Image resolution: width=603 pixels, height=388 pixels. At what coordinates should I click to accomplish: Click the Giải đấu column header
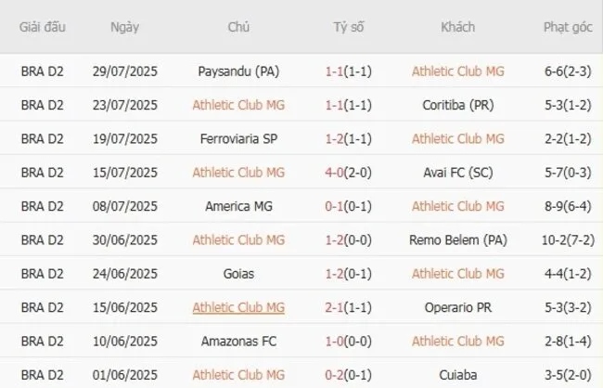pyautogui.click(x=43, y=27)
